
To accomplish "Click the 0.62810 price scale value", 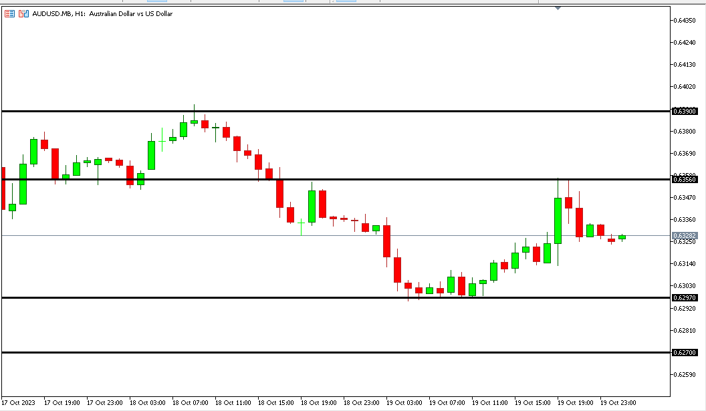I will point(685,330).
